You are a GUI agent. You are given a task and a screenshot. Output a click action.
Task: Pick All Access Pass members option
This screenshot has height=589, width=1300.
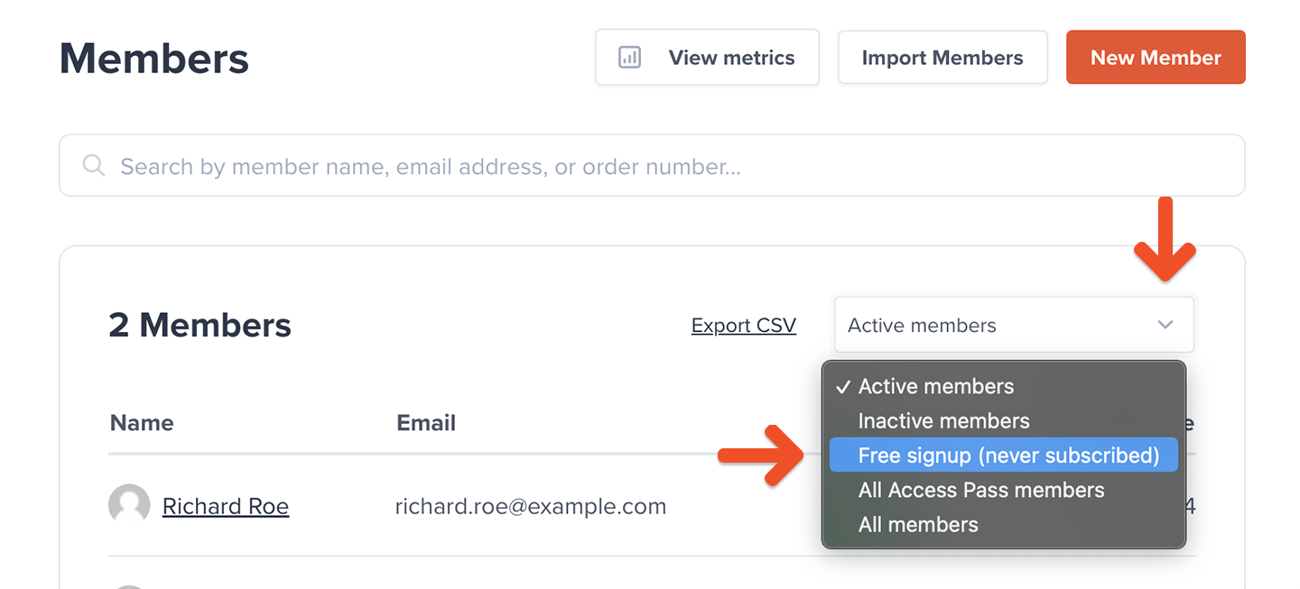tap(980, 490)
